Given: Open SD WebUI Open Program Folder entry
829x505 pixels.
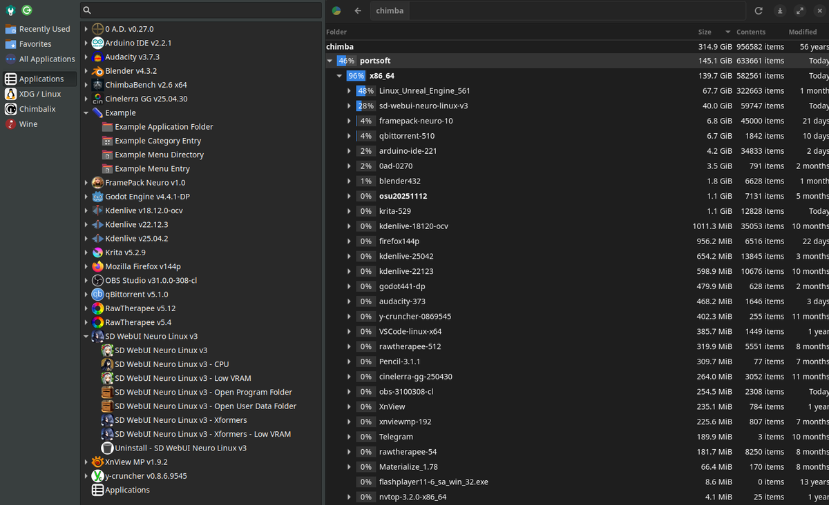Looking at the screenshot, I should coord(203,392).
